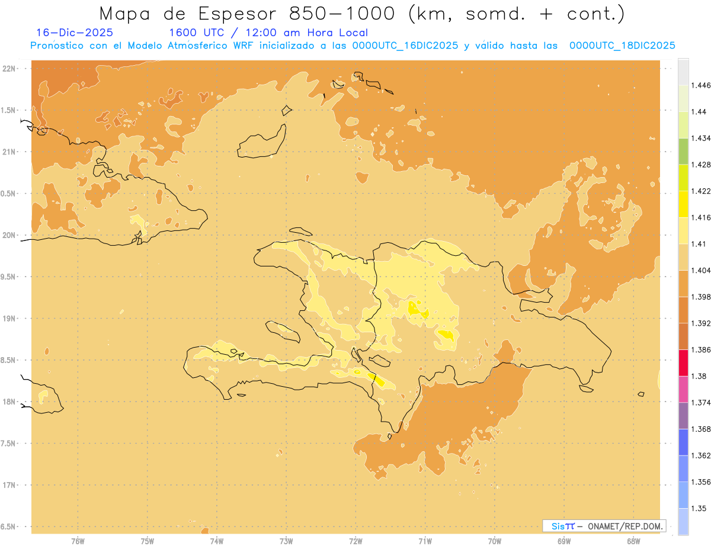Click the colorbar value '1.368'
The width and height of the screenshot is (711, 549).
coord(701,429)
